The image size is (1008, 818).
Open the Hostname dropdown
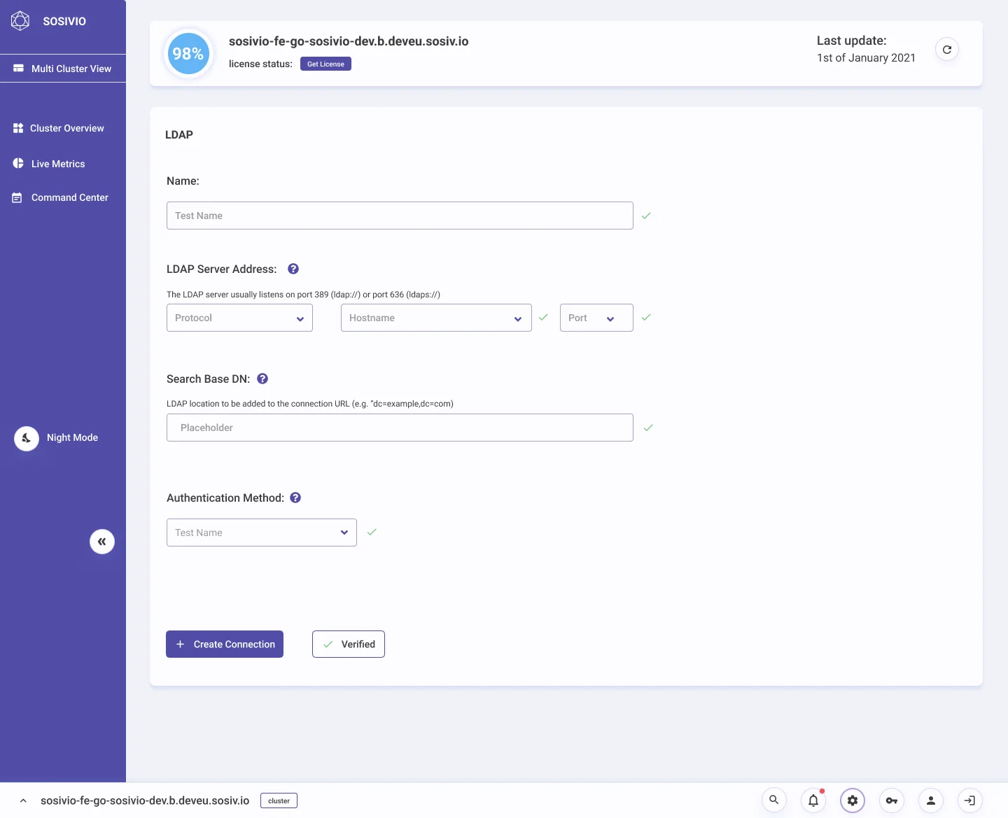[x=436, y=318]
